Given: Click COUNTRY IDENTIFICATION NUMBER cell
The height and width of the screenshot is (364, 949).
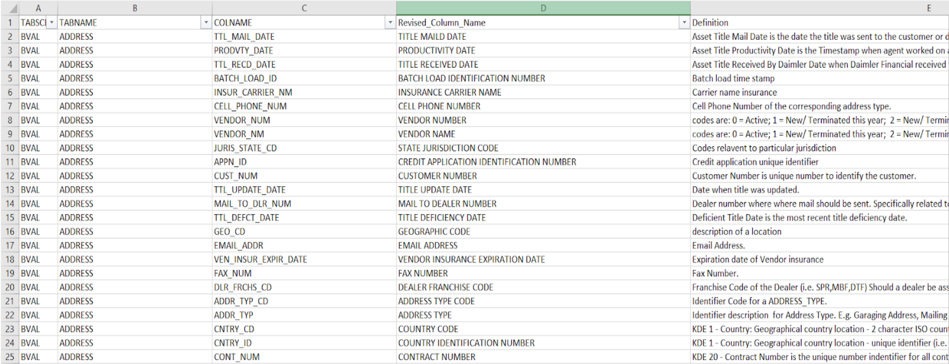Looking at the screenshot, I should (543, 343).
